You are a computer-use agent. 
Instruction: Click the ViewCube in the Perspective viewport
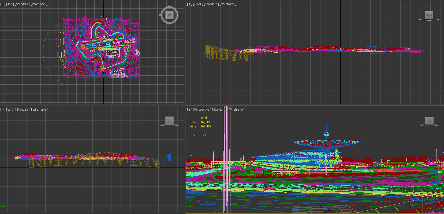point(429,121)
